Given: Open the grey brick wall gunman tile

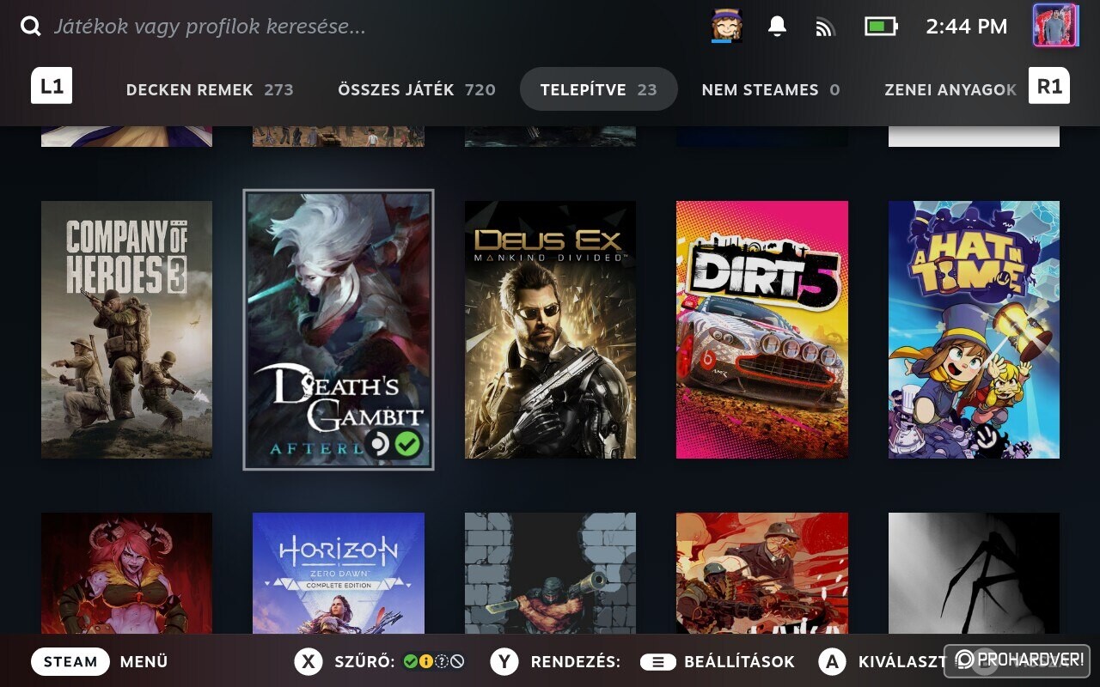Looking at the screenshot, I should click(550, 574).
